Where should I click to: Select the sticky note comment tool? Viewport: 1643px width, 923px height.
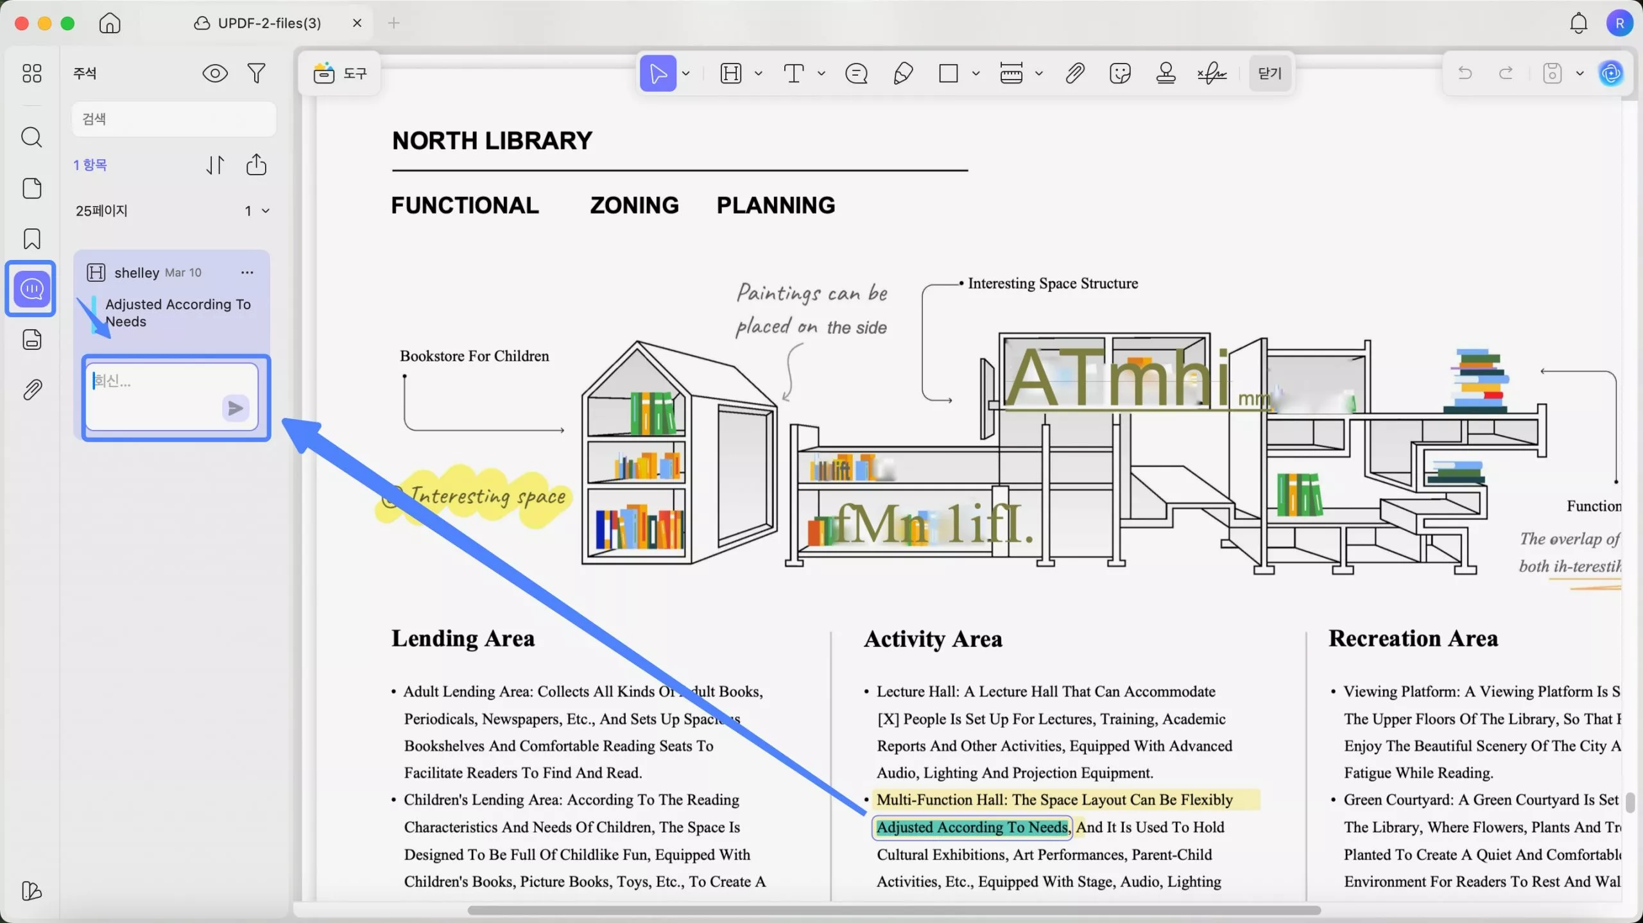click(x=856, y=73)
